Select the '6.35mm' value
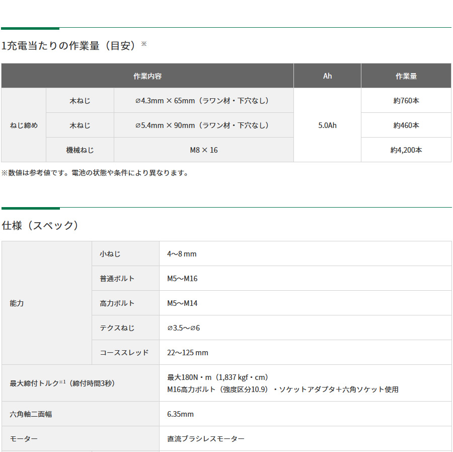Image resolution: width=453 pixels, height=452 pixels. pos(180,414)
